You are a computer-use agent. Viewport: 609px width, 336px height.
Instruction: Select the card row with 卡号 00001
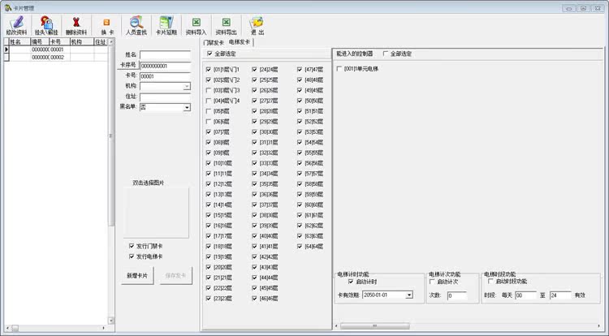(56, 50)
